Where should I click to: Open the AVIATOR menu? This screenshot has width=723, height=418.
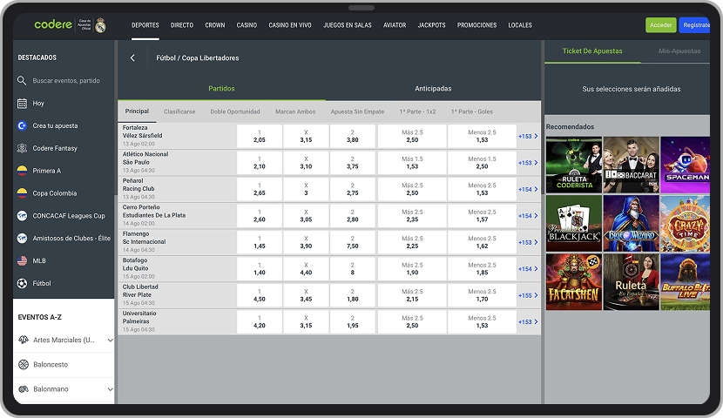[395, 25]
